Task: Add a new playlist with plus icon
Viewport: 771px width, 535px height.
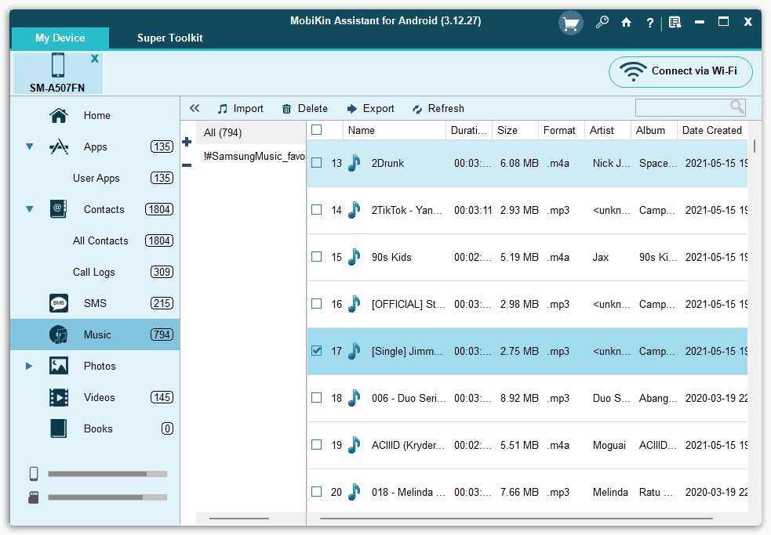Action: point(187,142)
